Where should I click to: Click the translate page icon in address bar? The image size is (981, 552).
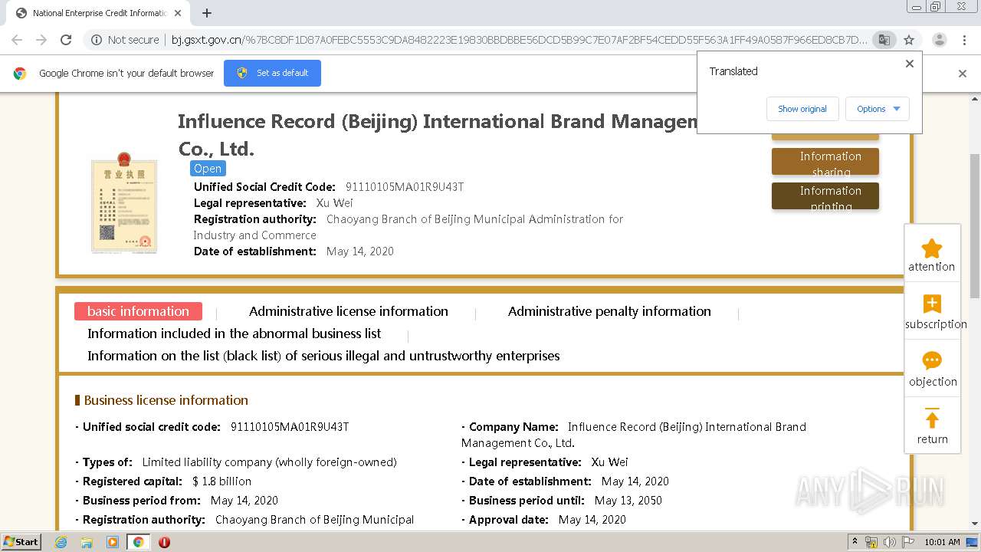click(x=884, y=40)
